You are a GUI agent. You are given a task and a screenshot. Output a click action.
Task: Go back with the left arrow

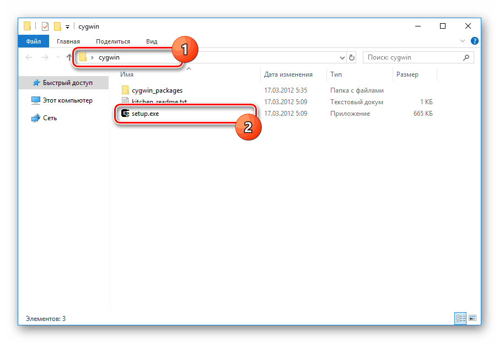tap(29, 57)
